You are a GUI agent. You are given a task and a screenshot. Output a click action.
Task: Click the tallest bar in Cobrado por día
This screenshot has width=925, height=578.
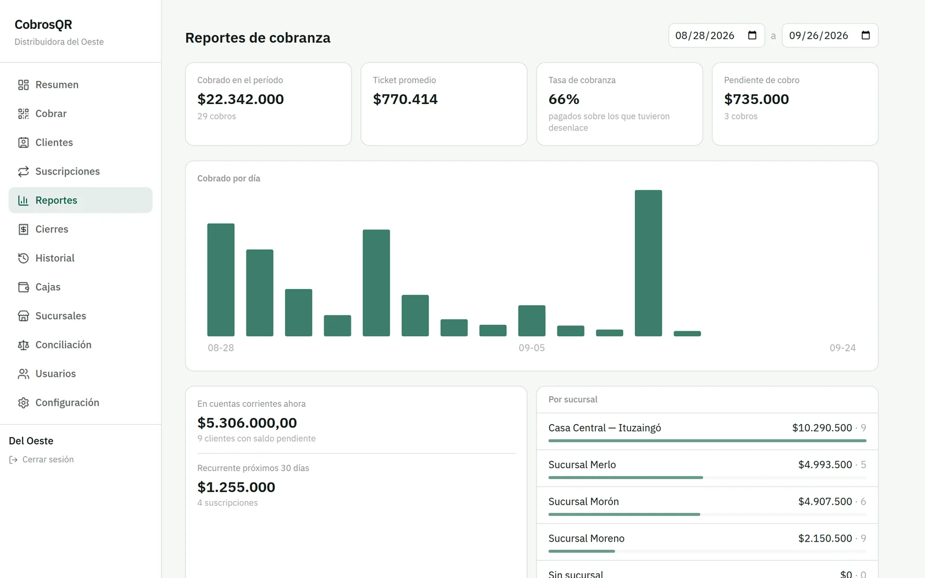(648, 263)
